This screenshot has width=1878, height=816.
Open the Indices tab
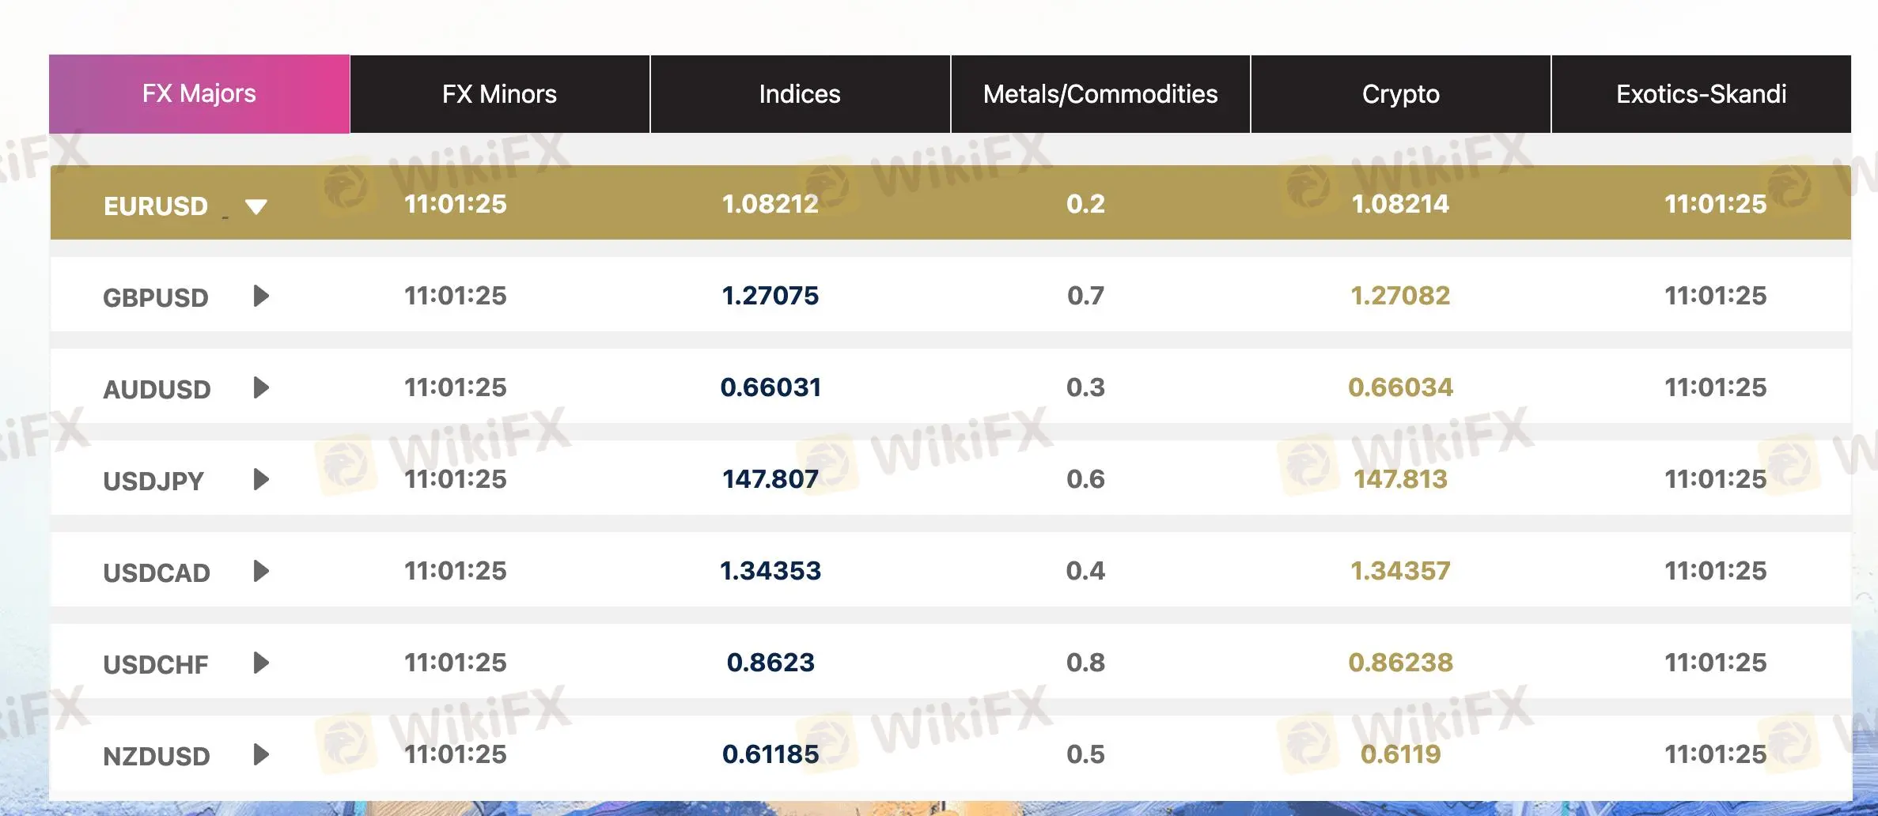click(800, 94)
